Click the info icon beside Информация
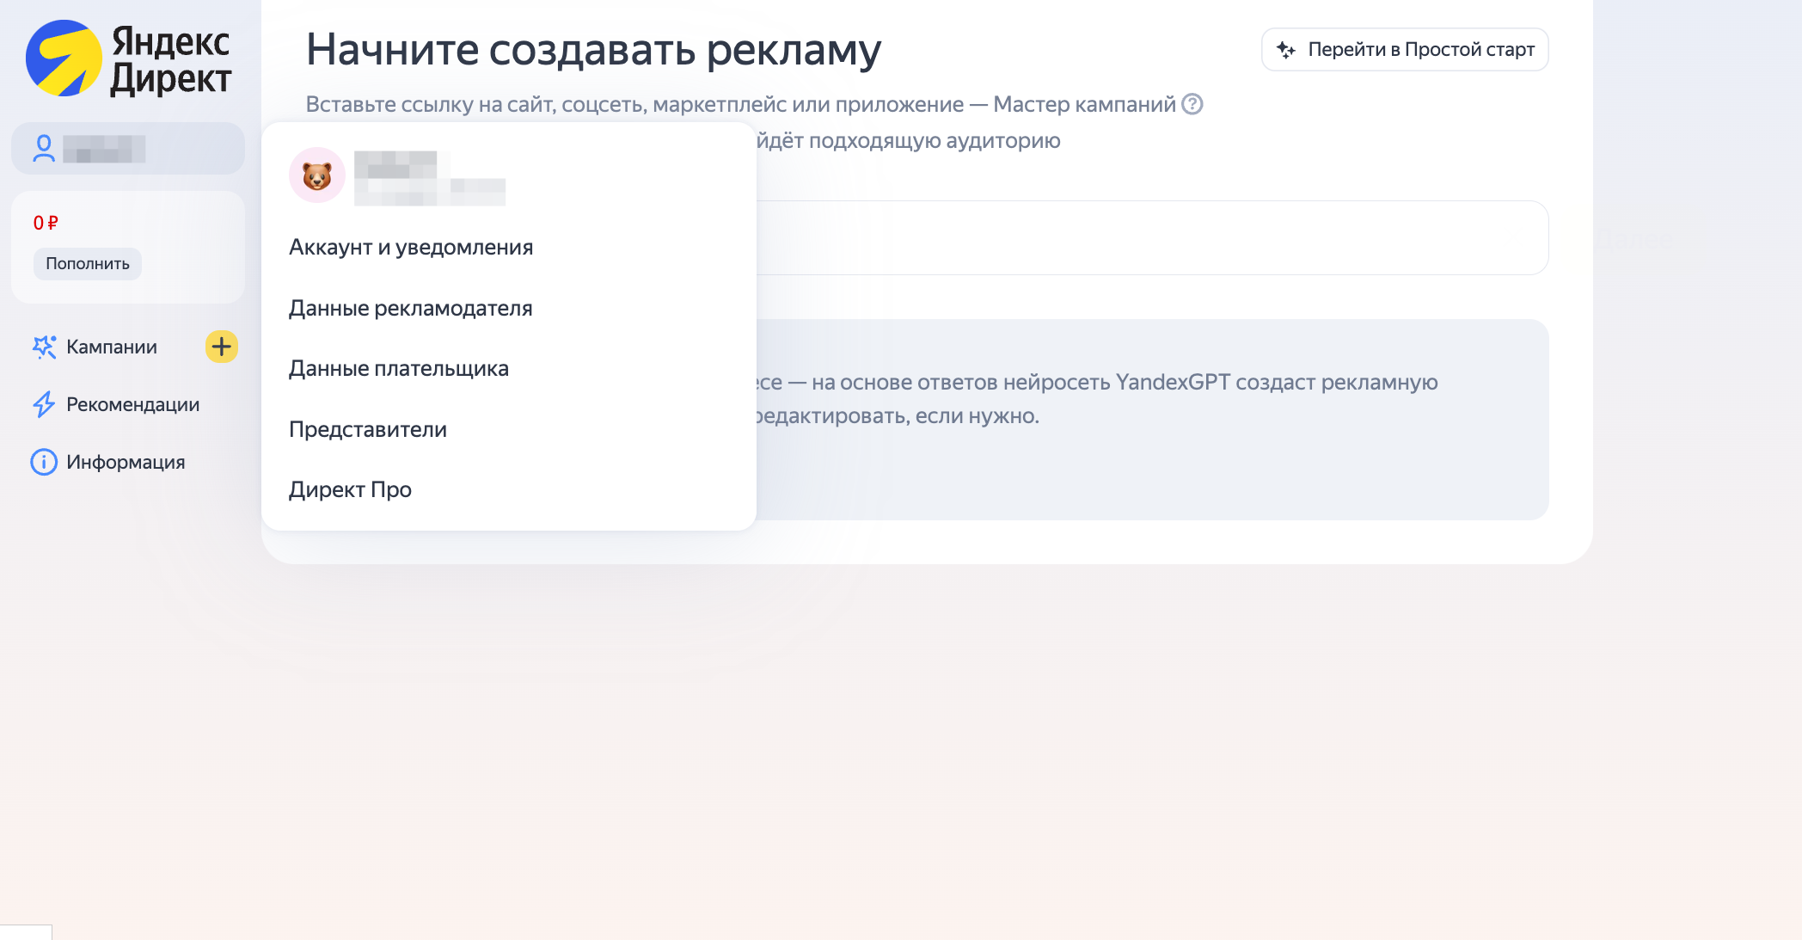 point(43,462)
